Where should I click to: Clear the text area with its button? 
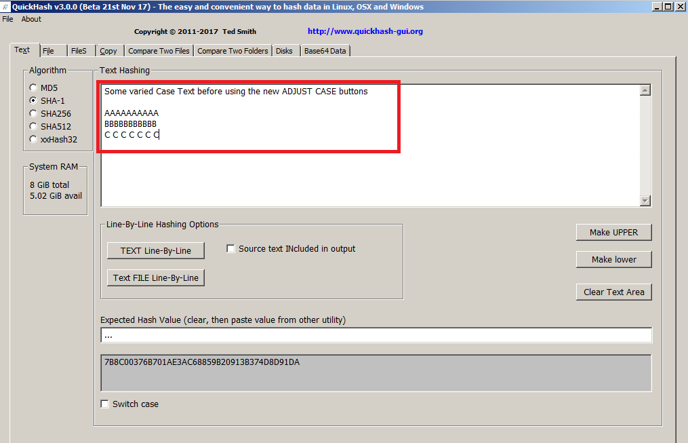[613, 292]
